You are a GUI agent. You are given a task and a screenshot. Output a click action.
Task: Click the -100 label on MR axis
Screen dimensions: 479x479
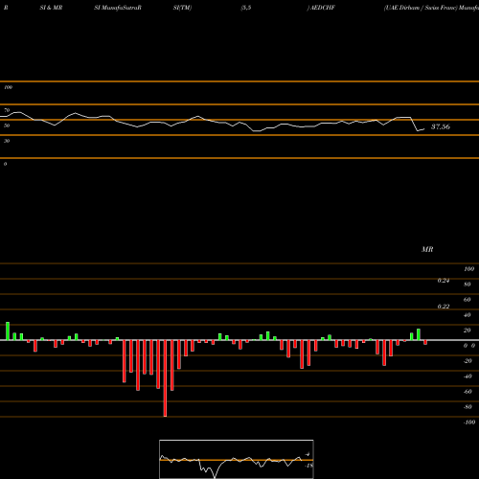469,422
